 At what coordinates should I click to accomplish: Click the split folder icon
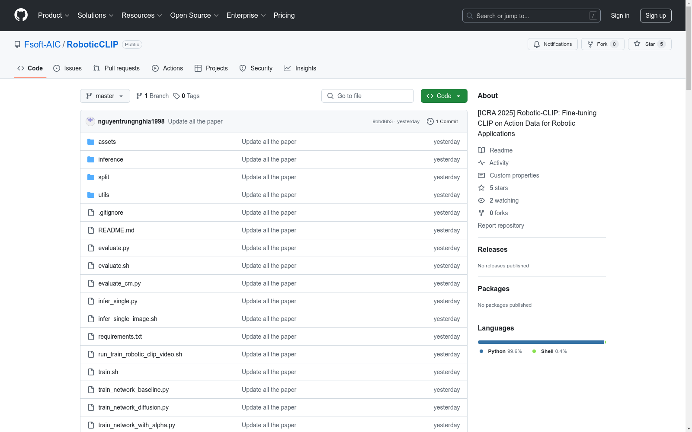pos(91,177)
